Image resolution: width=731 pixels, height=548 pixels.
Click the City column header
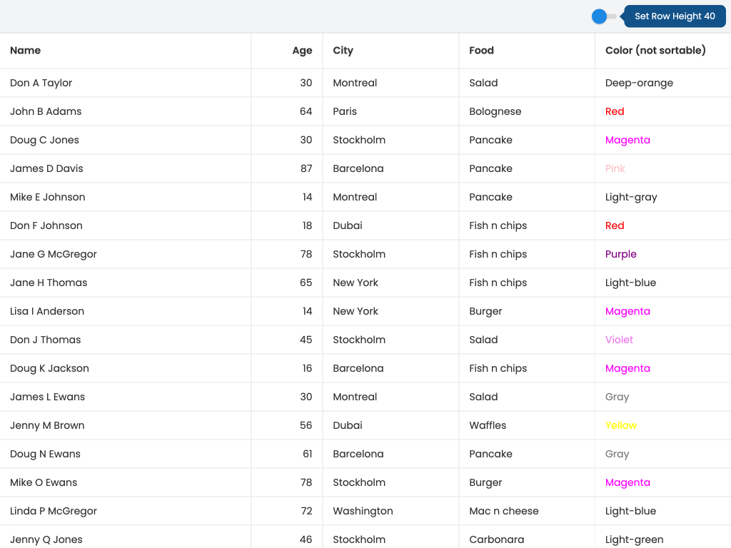343,51
